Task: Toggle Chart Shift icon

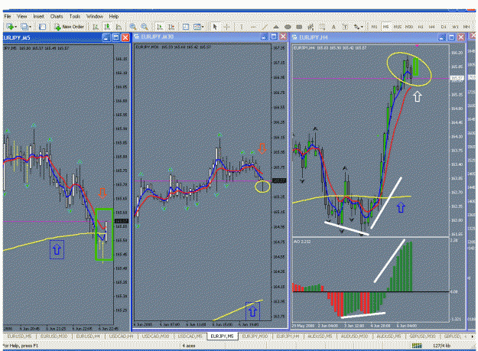Action: coord(171,27)
